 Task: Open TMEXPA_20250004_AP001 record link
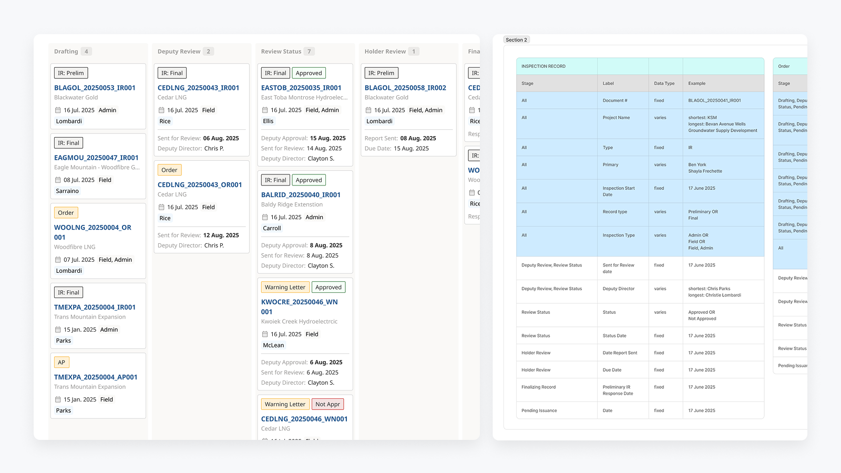click(x=96, y=377)
